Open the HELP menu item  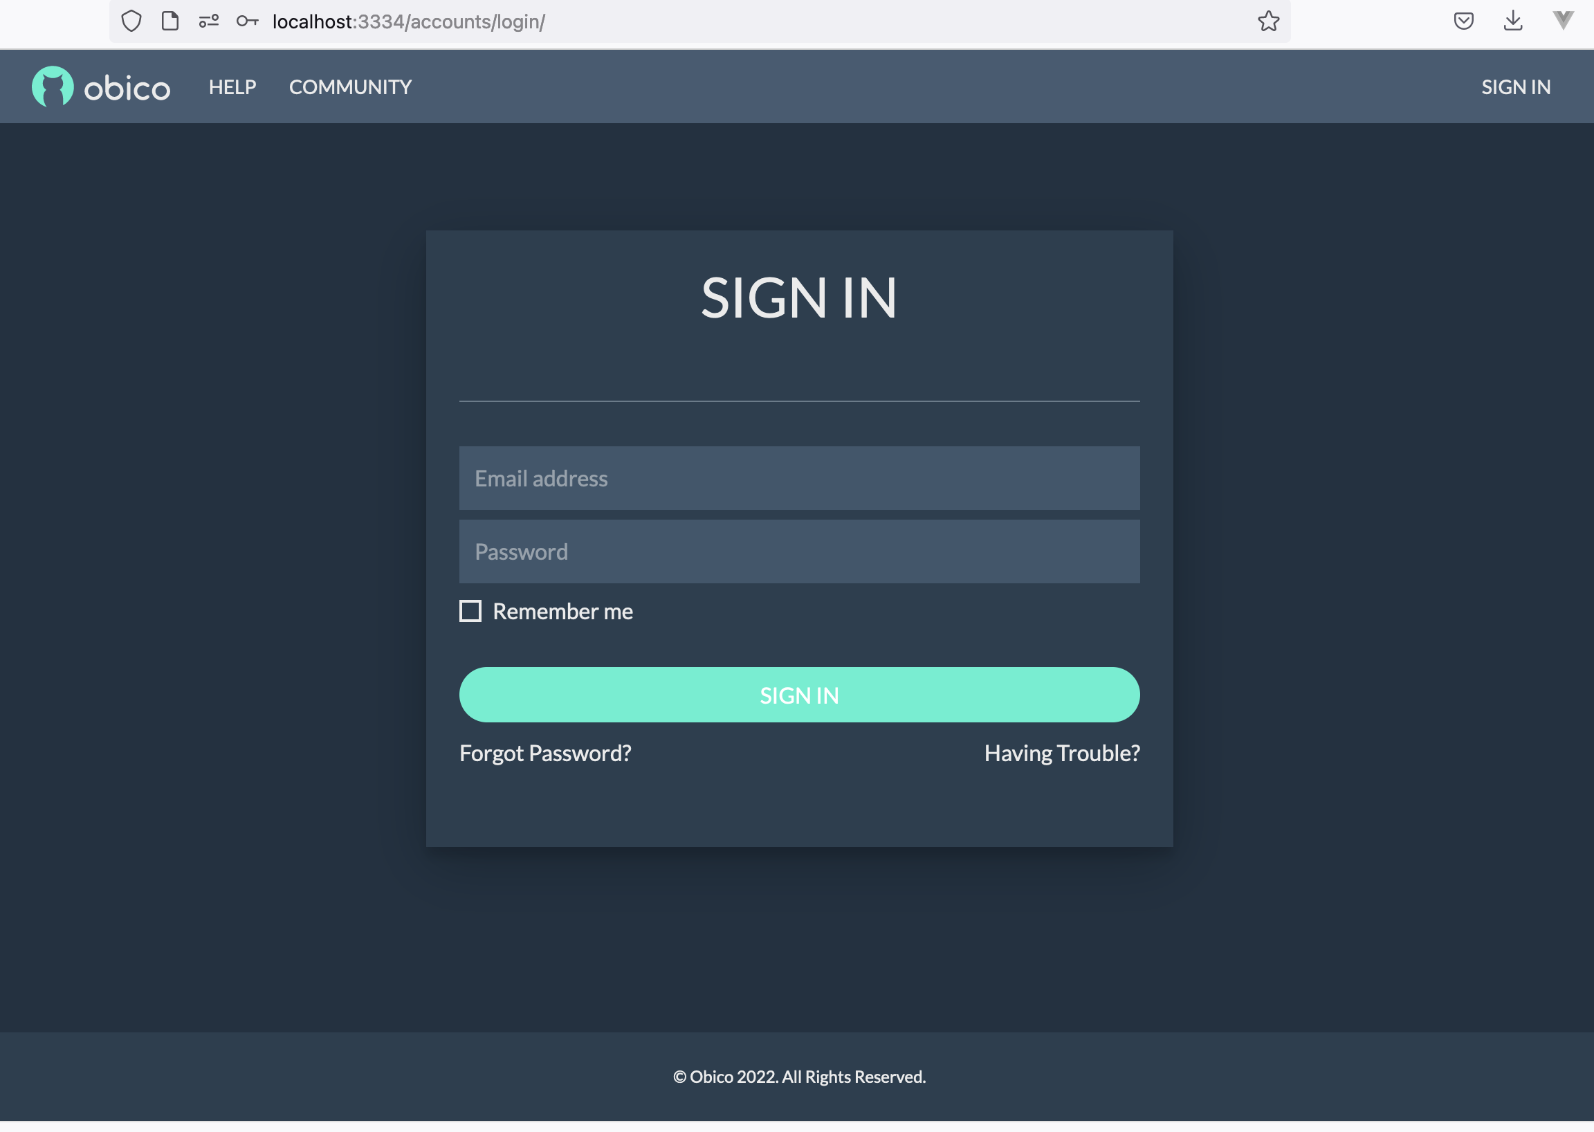click(x=232, y=86)
